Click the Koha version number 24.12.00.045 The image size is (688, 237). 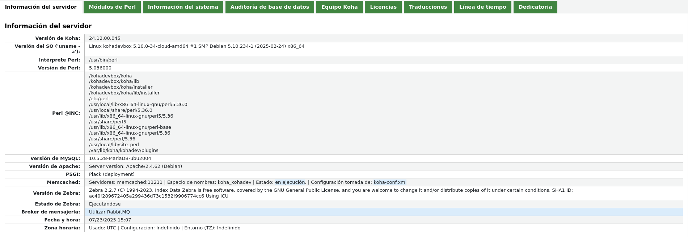(105, 38)
